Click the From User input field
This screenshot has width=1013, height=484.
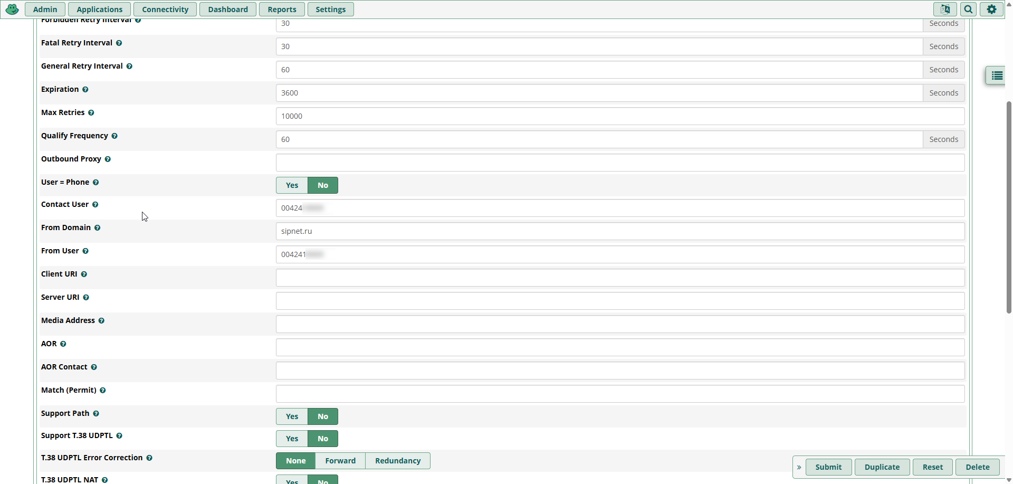pos(620,254)
